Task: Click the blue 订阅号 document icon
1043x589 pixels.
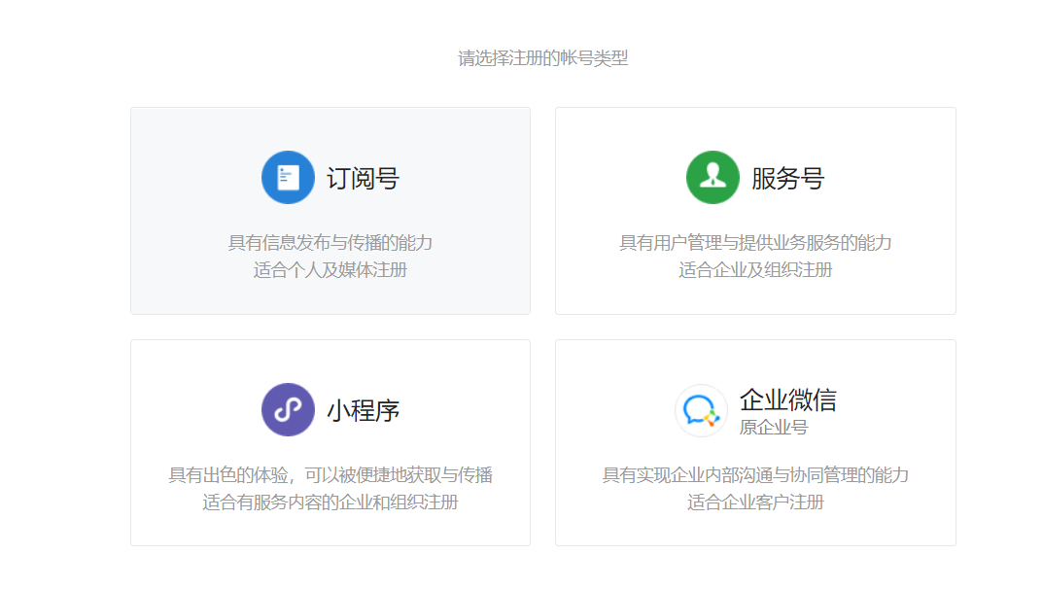Action: coord(288,178)
